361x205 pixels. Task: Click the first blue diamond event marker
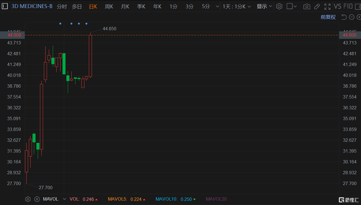tap(60, 24)
